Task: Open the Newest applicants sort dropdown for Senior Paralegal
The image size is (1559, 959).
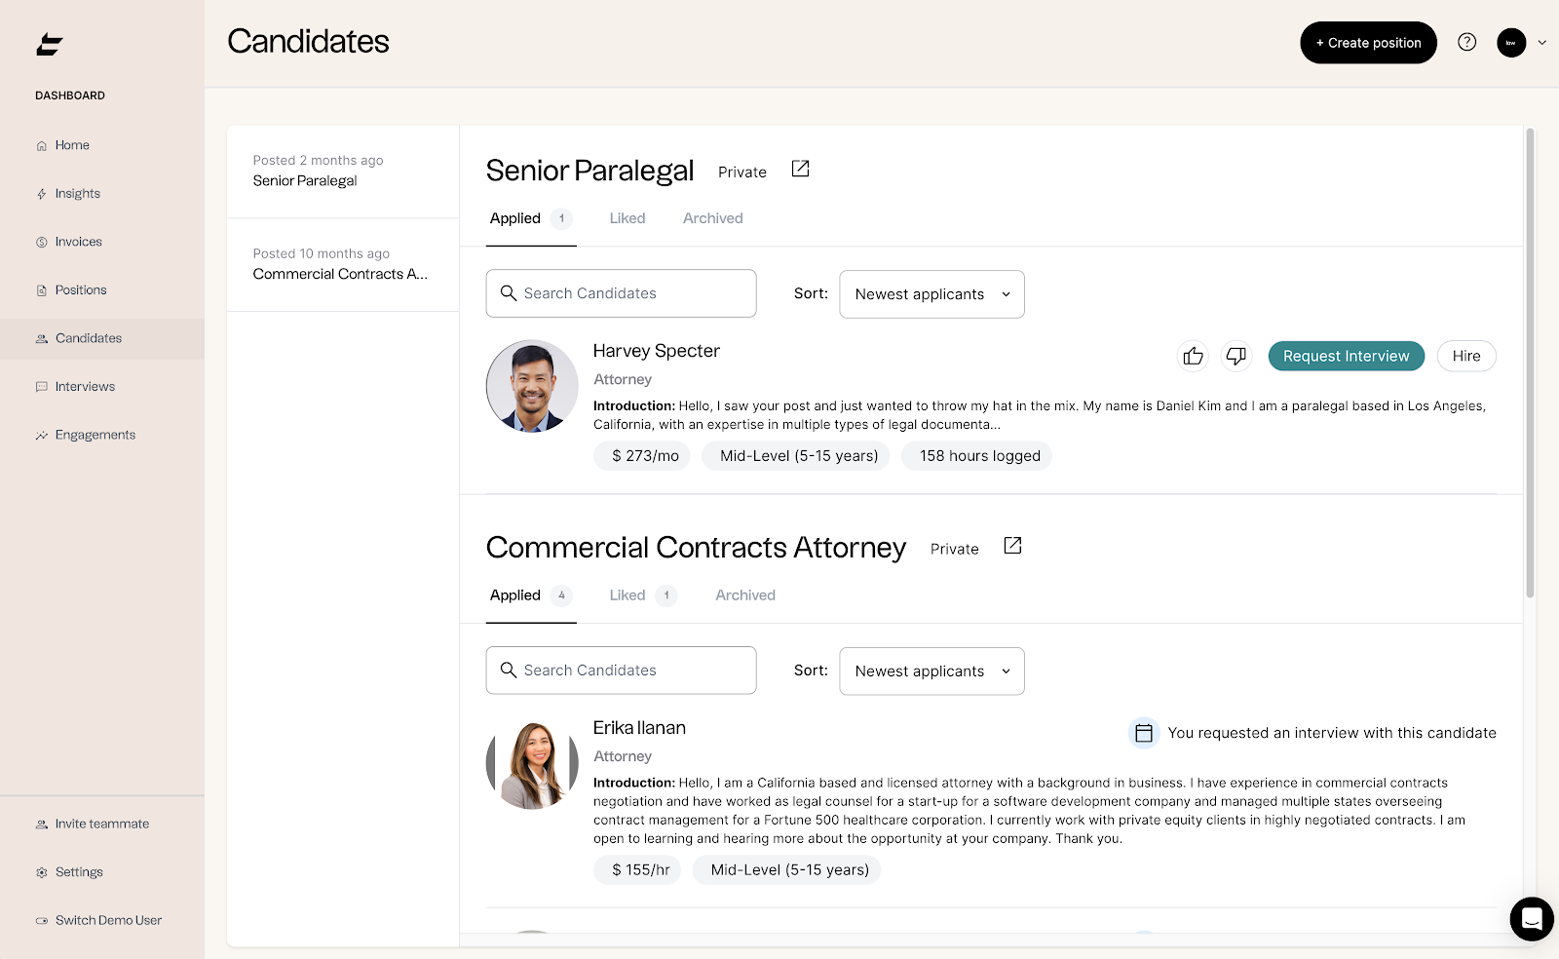Action: coord(931,293)
